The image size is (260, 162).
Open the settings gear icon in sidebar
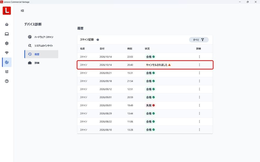click(x=7, y=43)
